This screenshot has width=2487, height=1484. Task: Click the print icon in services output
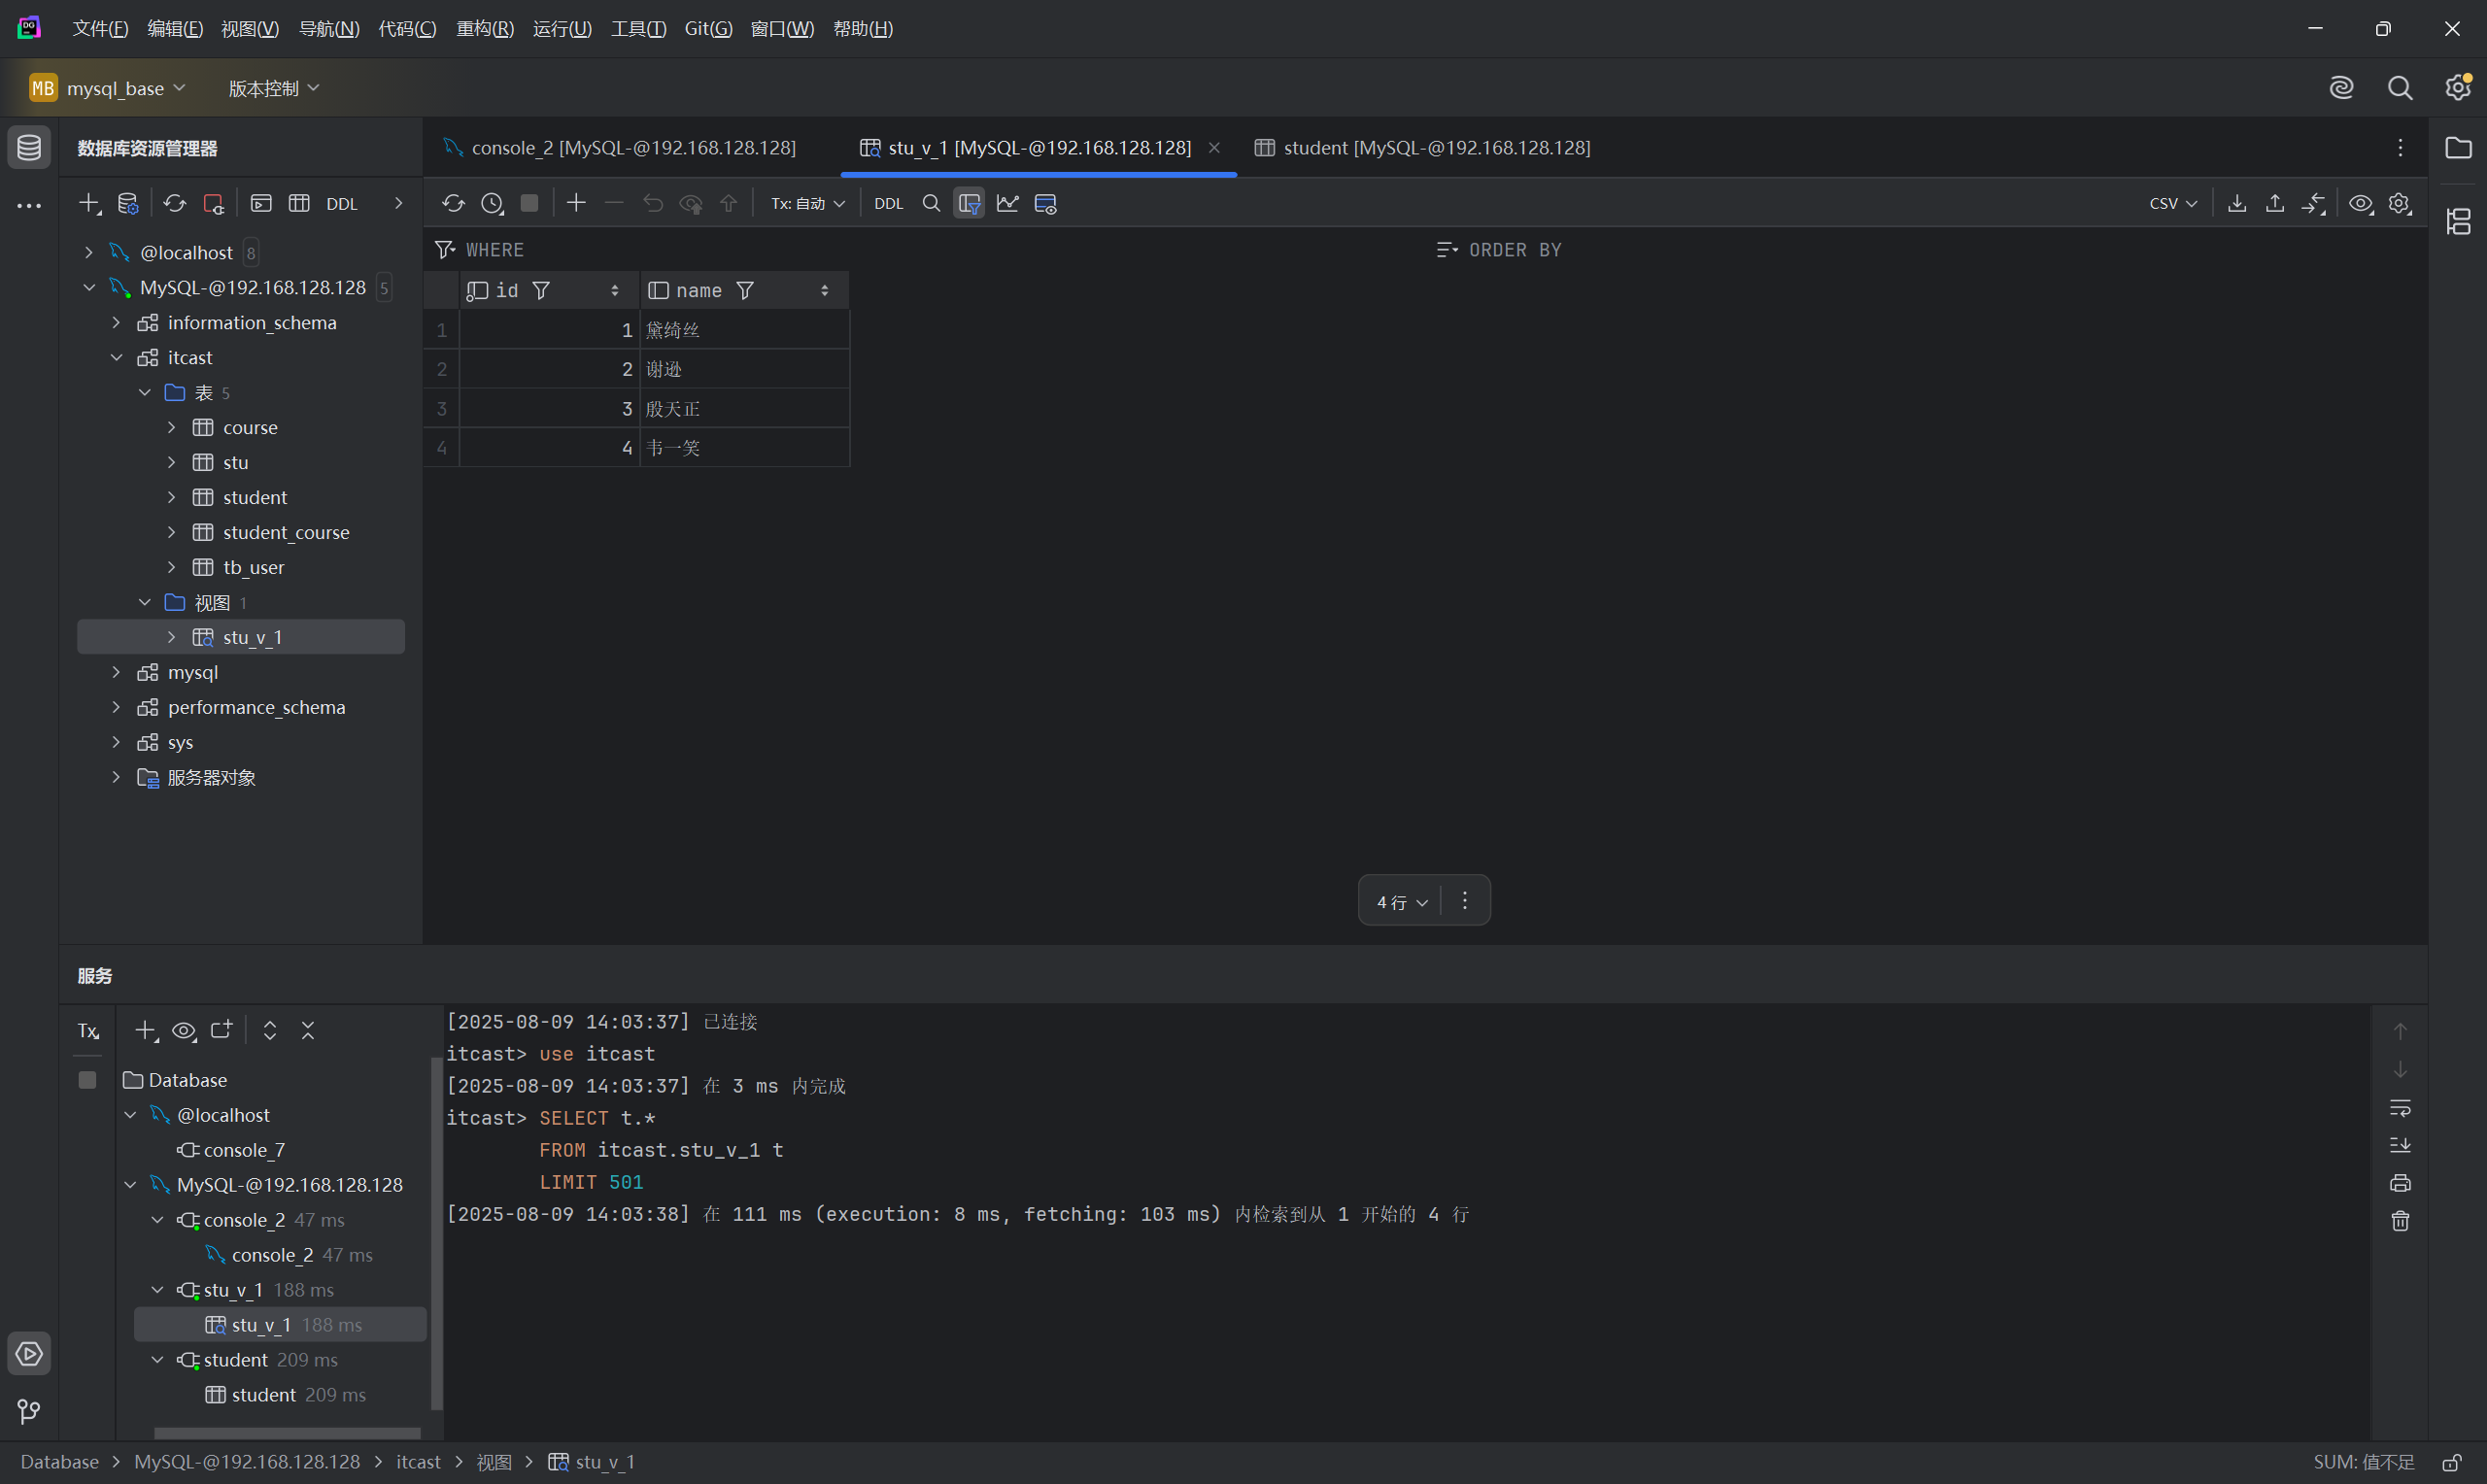pos(2399,1183)
